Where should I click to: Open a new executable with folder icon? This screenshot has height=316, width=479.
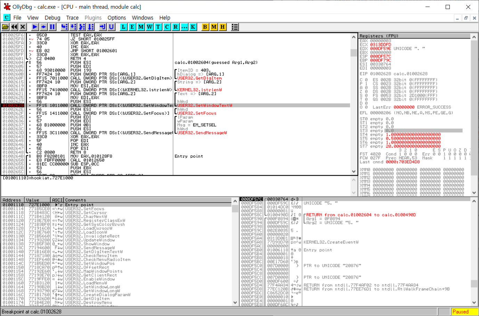(x=6, y=27)
